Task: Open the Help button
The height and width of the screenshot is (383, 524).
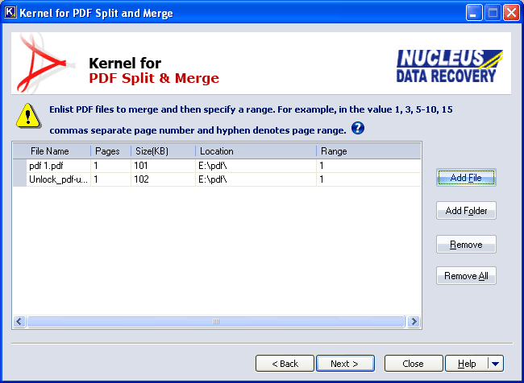Action: tap(467, 364)
